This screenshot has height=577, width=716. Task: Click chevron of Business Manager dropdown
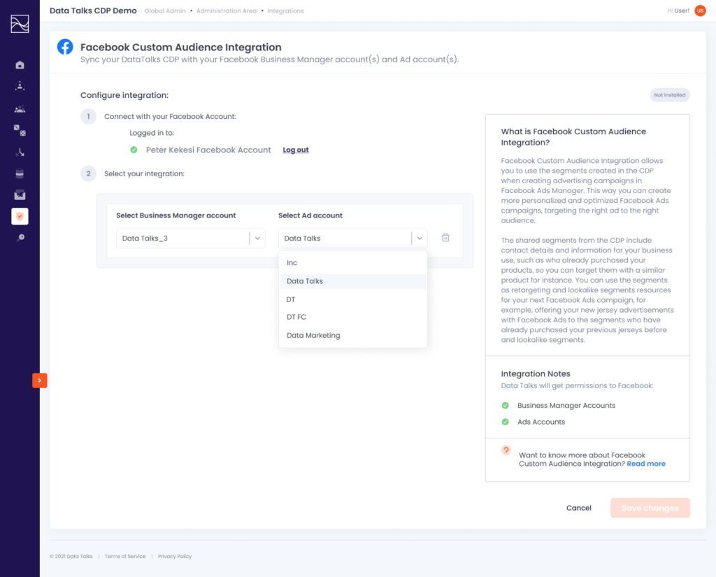coord(257,238)
